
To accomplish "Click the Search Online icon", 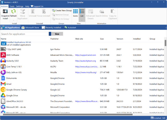I will [102, 11].
